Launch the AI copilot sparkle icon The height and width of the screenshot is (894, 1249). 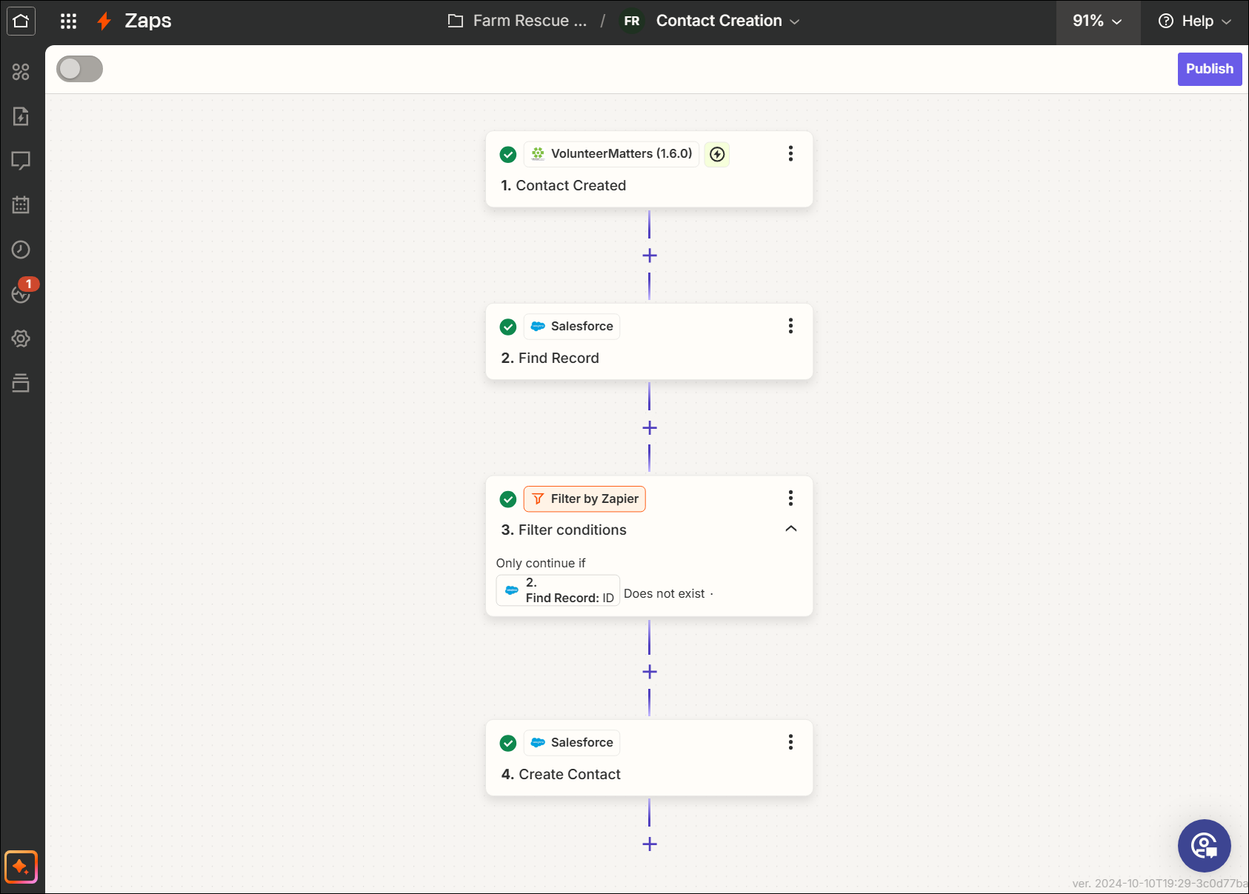point(21,867)
